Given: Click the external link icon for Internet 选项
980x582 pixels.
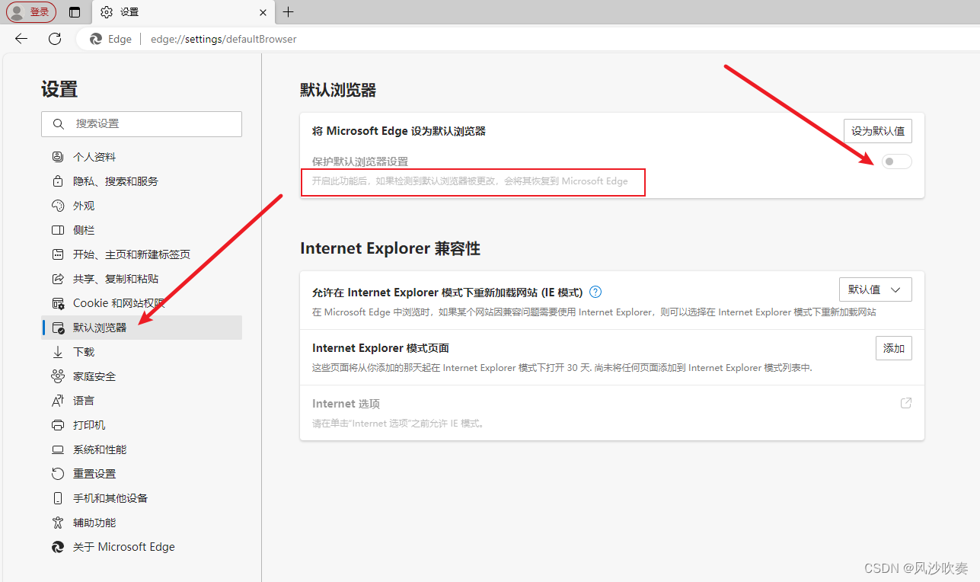Looking at the screenshot, I should pyautogui.click(x=906, y=403).
